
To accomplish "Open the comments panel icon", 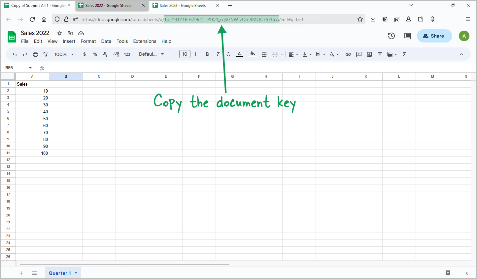I will [408, 36].
